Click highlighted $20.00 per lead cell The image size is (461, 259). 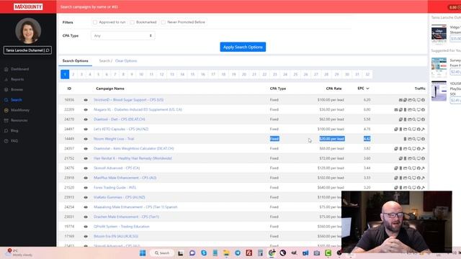(332, 139)
